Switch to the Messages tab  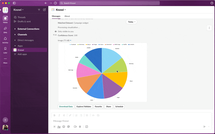click(56, 16)
